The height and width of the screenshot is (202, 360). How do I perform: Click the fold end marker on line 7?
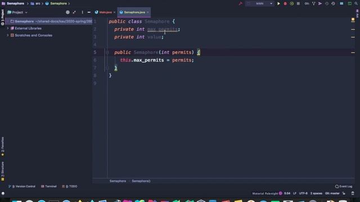(107, 68)
